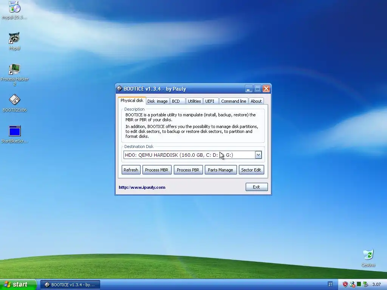Click the Process PBR button
The height and width of the screenshot is (290, 387).
point(188,170)
